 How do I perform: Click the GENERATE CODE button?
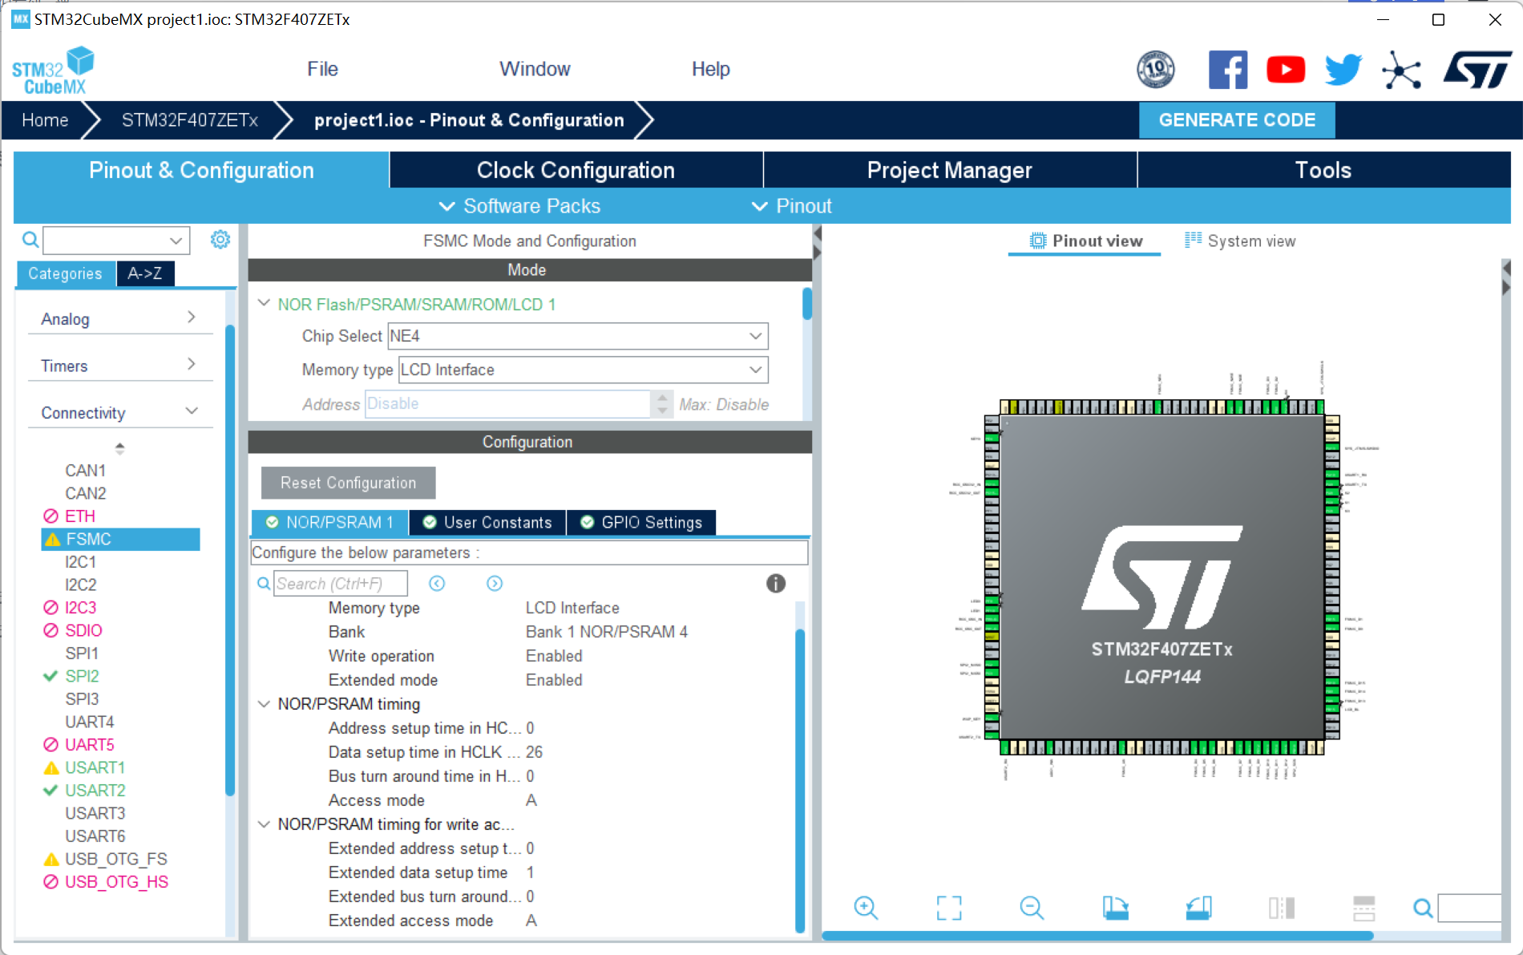point(1237,120)
